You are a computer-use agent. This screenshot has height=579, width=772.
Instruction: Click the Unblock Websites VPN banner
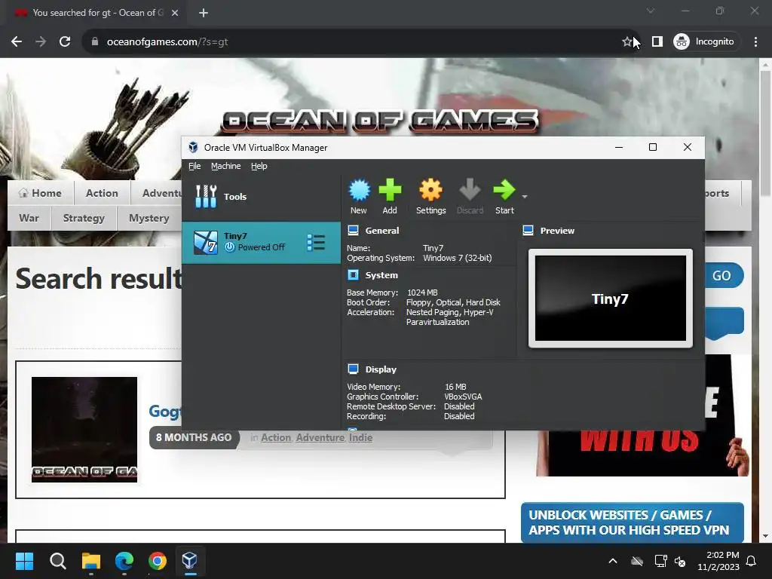click(x=633, y=522)
